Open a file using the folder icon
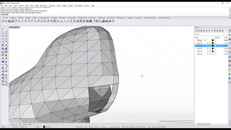The image size is (231, 130). [x=6, y=21]
